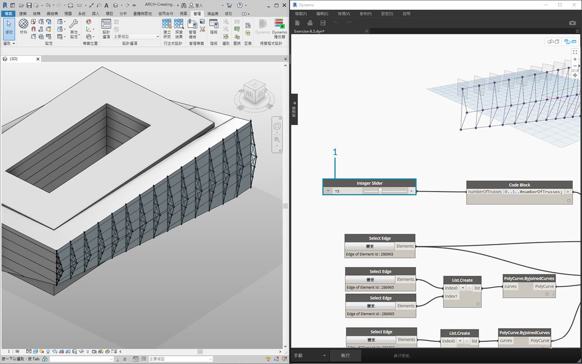Launch Dynamo 播放器 (Dynamo Player)
The width and height of the screenshot is (582, 364).
point(279,29)
